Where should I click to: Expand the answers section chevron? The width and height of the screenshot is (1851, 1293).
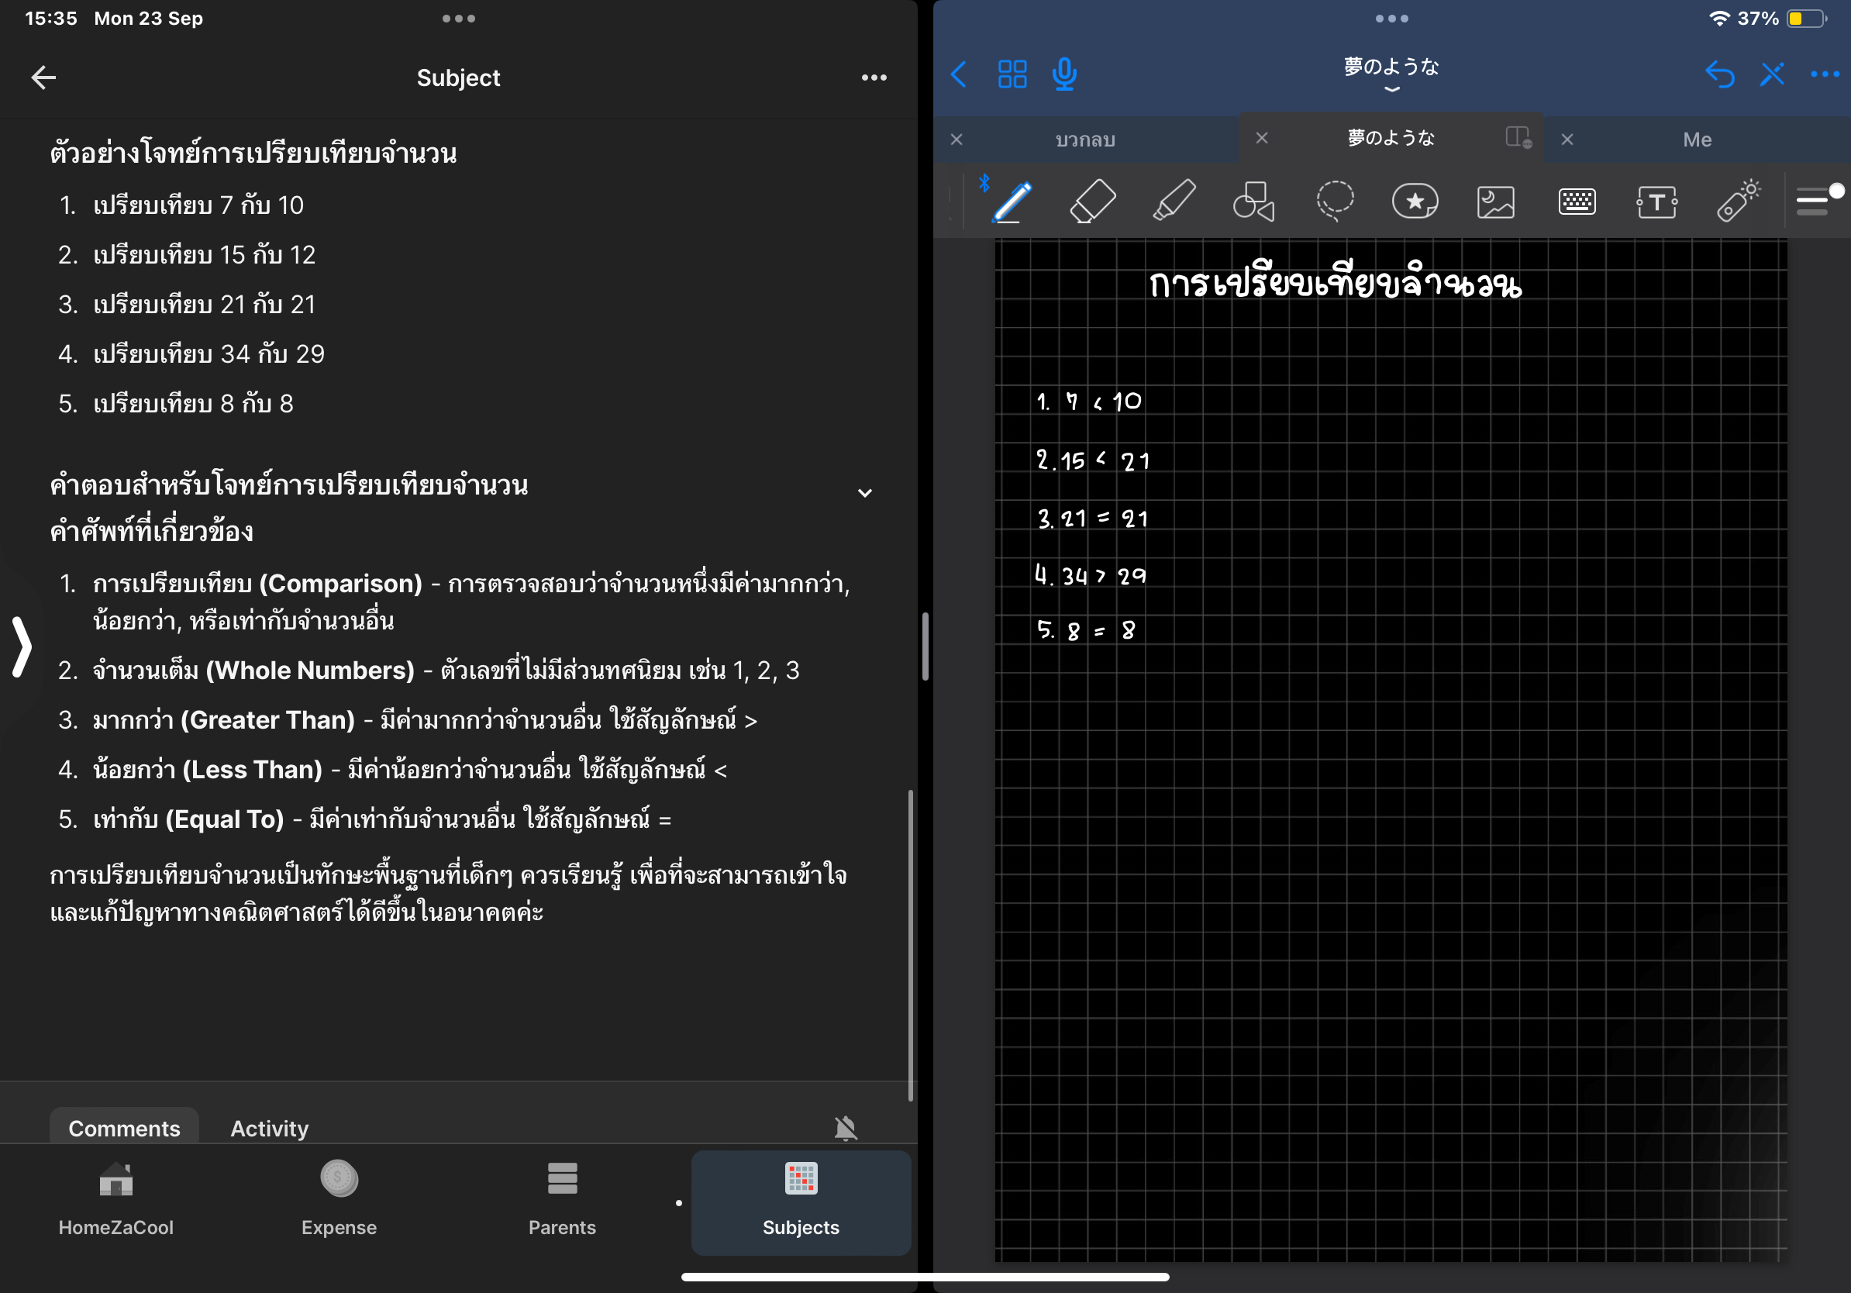(x=865, y=492)
